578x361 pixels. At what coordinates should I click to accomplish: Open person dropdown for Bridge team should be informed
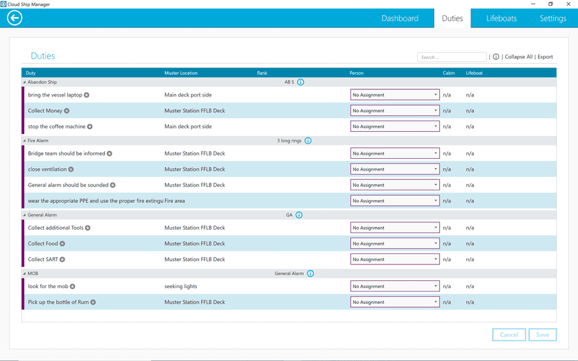click(395, 153)
